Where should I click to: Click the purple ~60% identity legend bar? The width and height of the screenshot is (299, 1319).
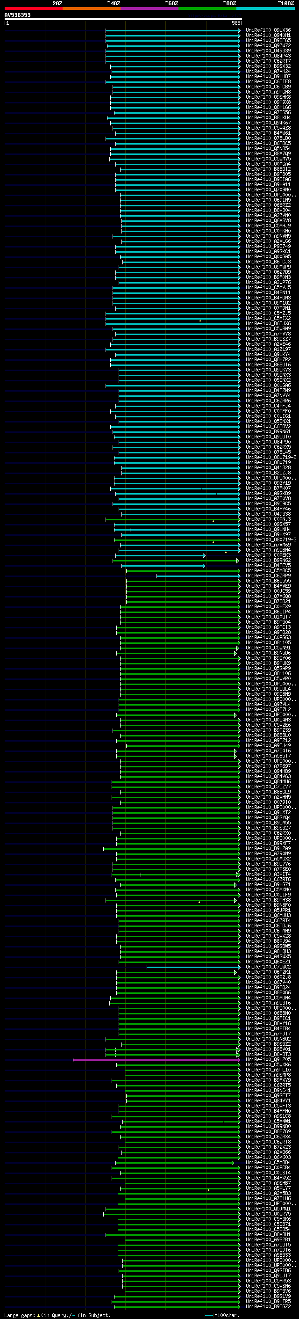(150, 8)
